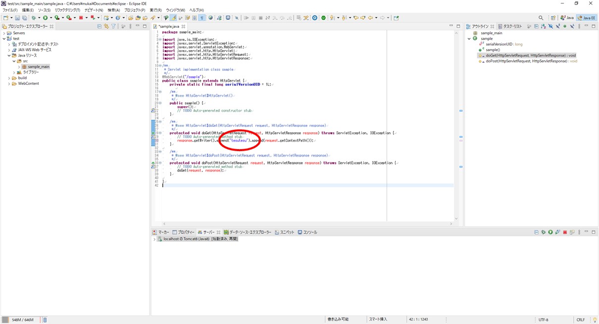The image size is (599, 324).
Task: Open the ファイル(F) menu
Action: [10, 10]
